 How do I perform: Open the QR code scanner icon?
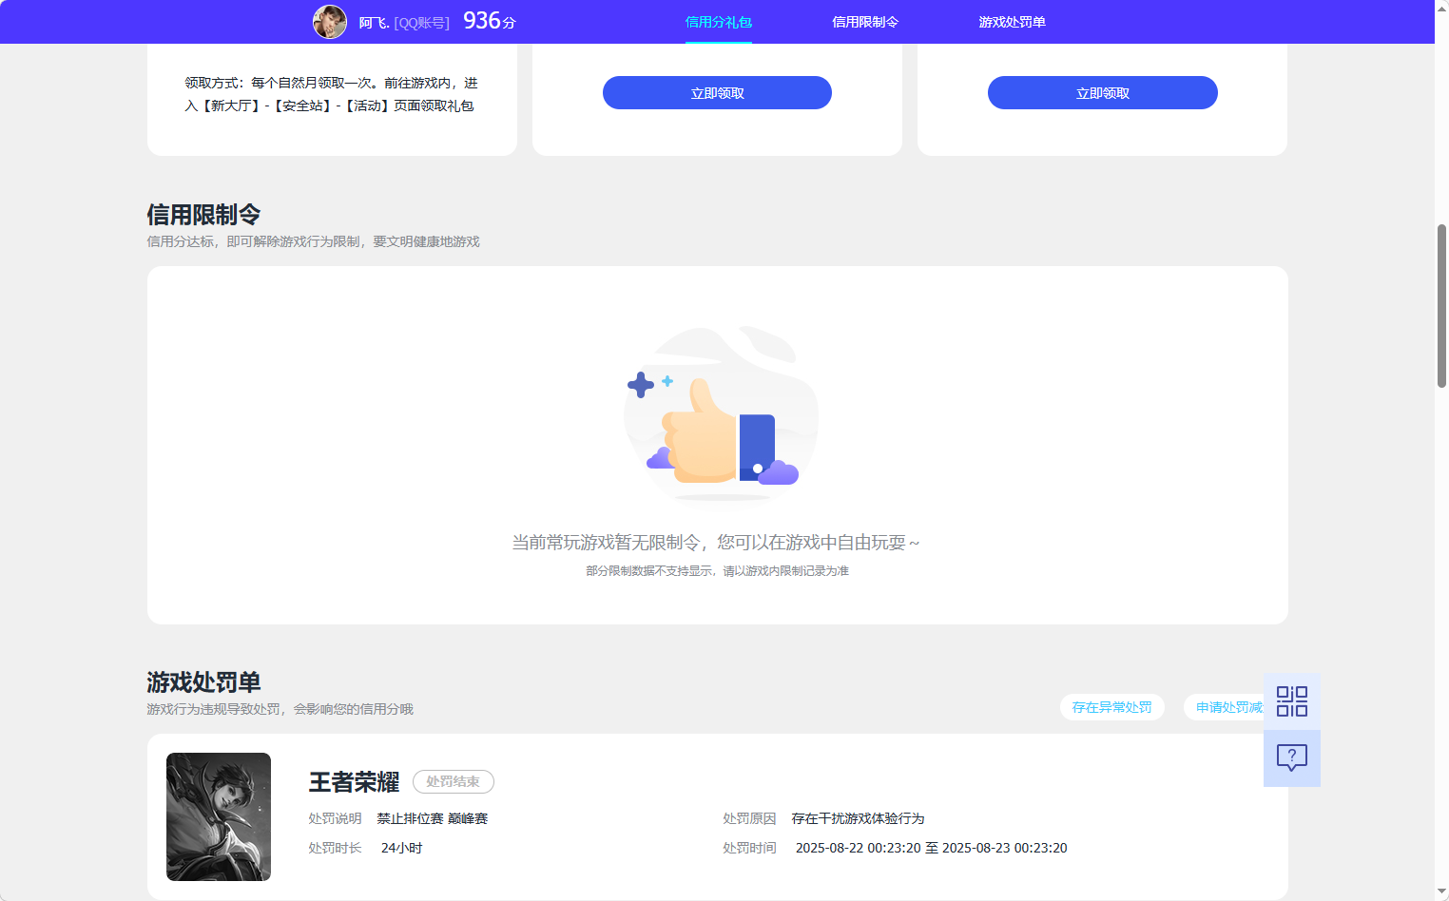coord(1291,700)
